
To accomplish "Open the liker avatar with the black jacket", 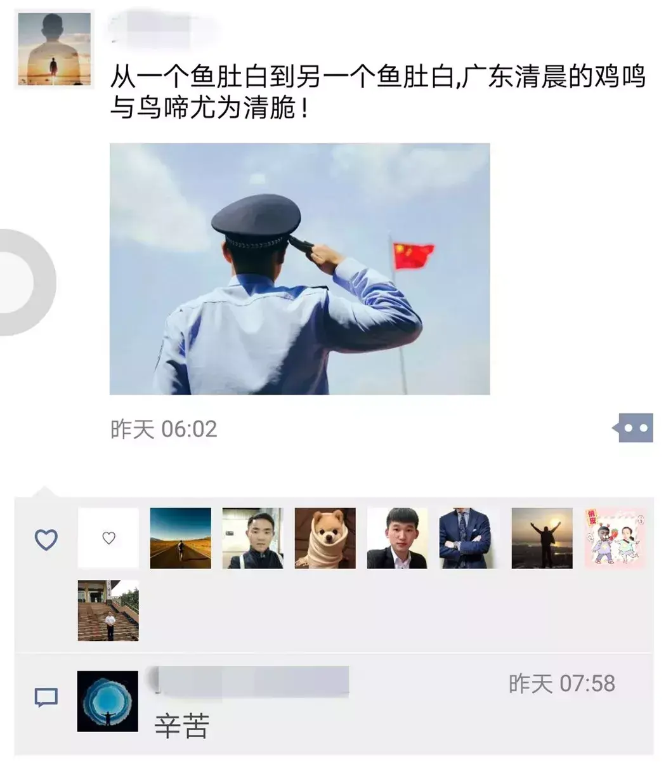I will click(x=252, y=538).
